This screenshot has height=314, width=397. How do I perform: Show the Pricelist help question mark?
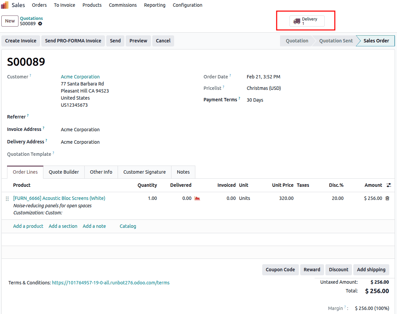tap(224, 87)
